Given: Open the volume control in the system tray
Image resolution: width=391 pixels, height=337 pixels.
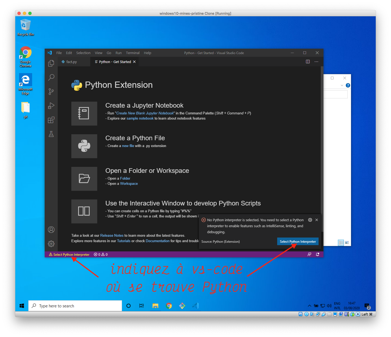Looking at the screenshot, I should pyautogui.click(x=329, y=306).
